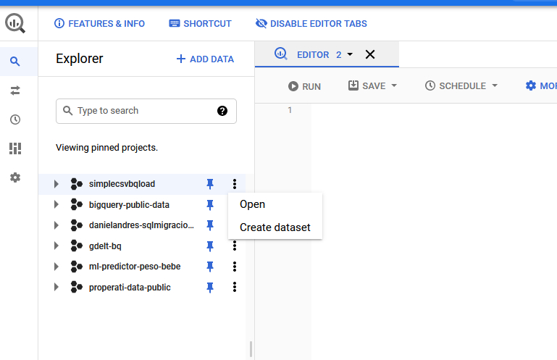
Task: Select the ml-predictor-peso-bebe project name
Action: coord(135,267)
